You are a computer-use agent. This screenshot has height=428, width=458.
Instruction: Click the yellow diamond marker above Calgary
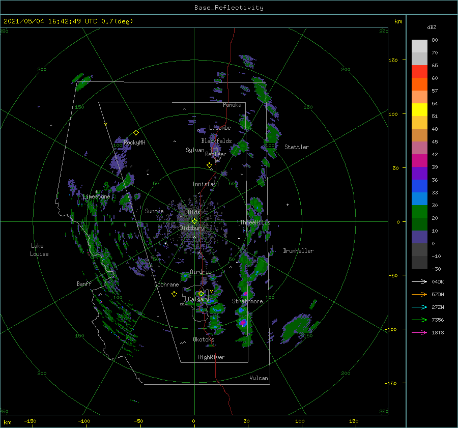tap(201, 293)
